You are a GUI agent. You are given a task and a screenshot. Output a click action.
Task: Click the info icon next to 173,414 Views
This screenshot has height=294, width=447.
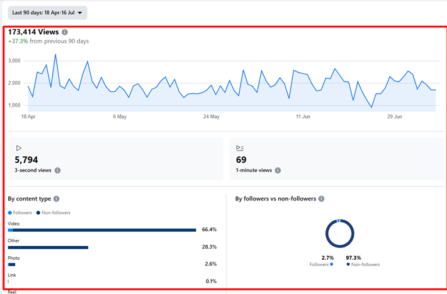pos(65,32)
